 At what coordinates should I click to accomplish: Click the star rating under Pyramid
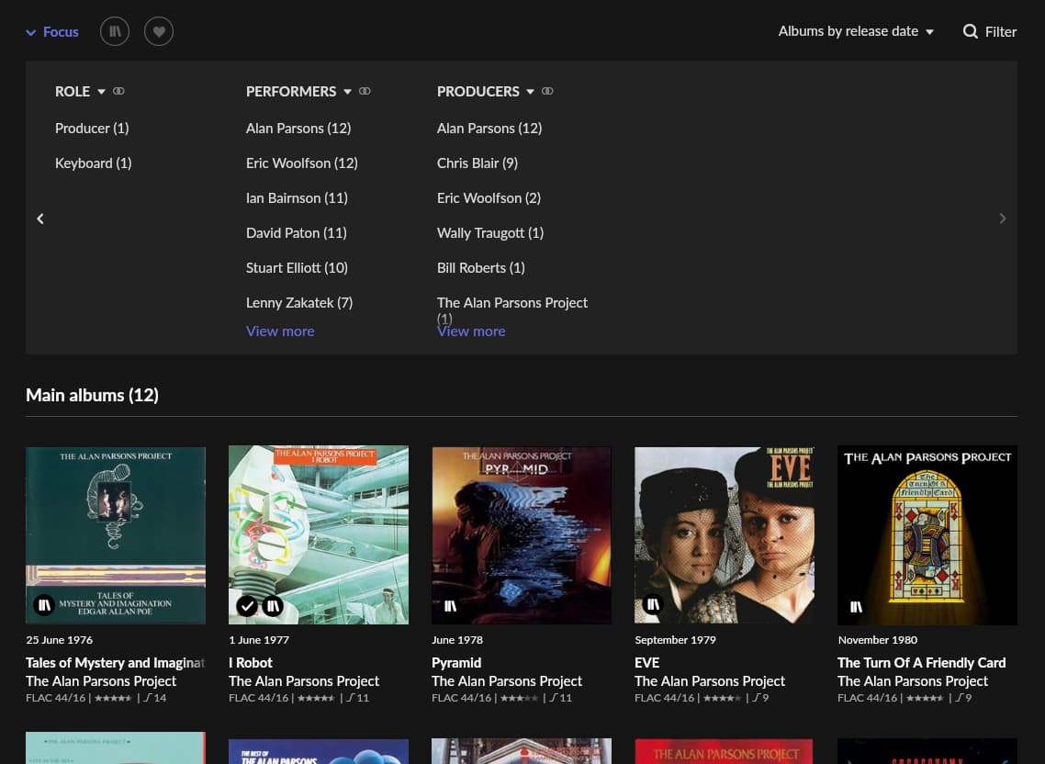519,698
